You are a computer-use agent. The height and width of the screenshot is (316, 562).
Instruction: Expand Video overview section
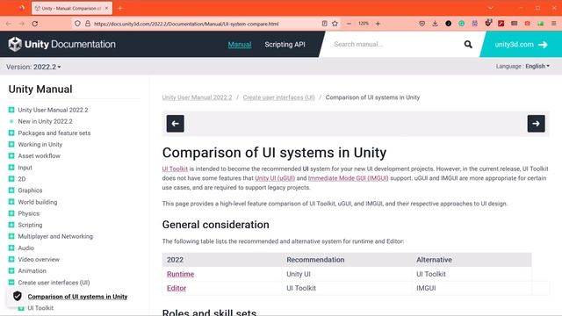(11, 259)
